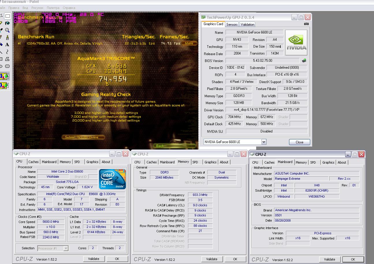Click the Code Name value Wolfdale

click(x=53, y=177)
